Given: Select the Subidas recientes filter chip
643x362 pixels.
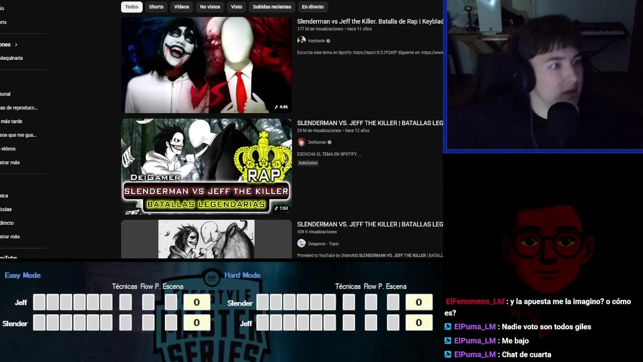Looking at the screenshot, I should pos(272,7).
